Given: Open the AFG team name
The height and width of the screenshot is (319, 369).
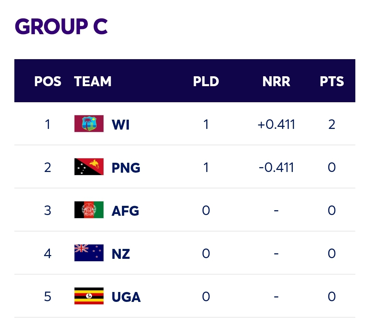Looking at the screenshot, I should (x=125, y=211).
